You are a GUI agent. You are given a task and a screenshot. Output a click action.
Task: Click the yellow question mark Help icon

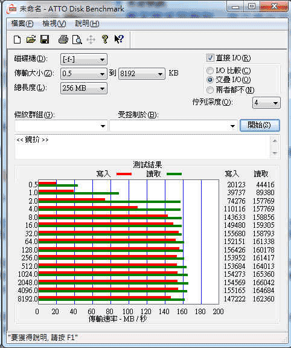point(105,39)
